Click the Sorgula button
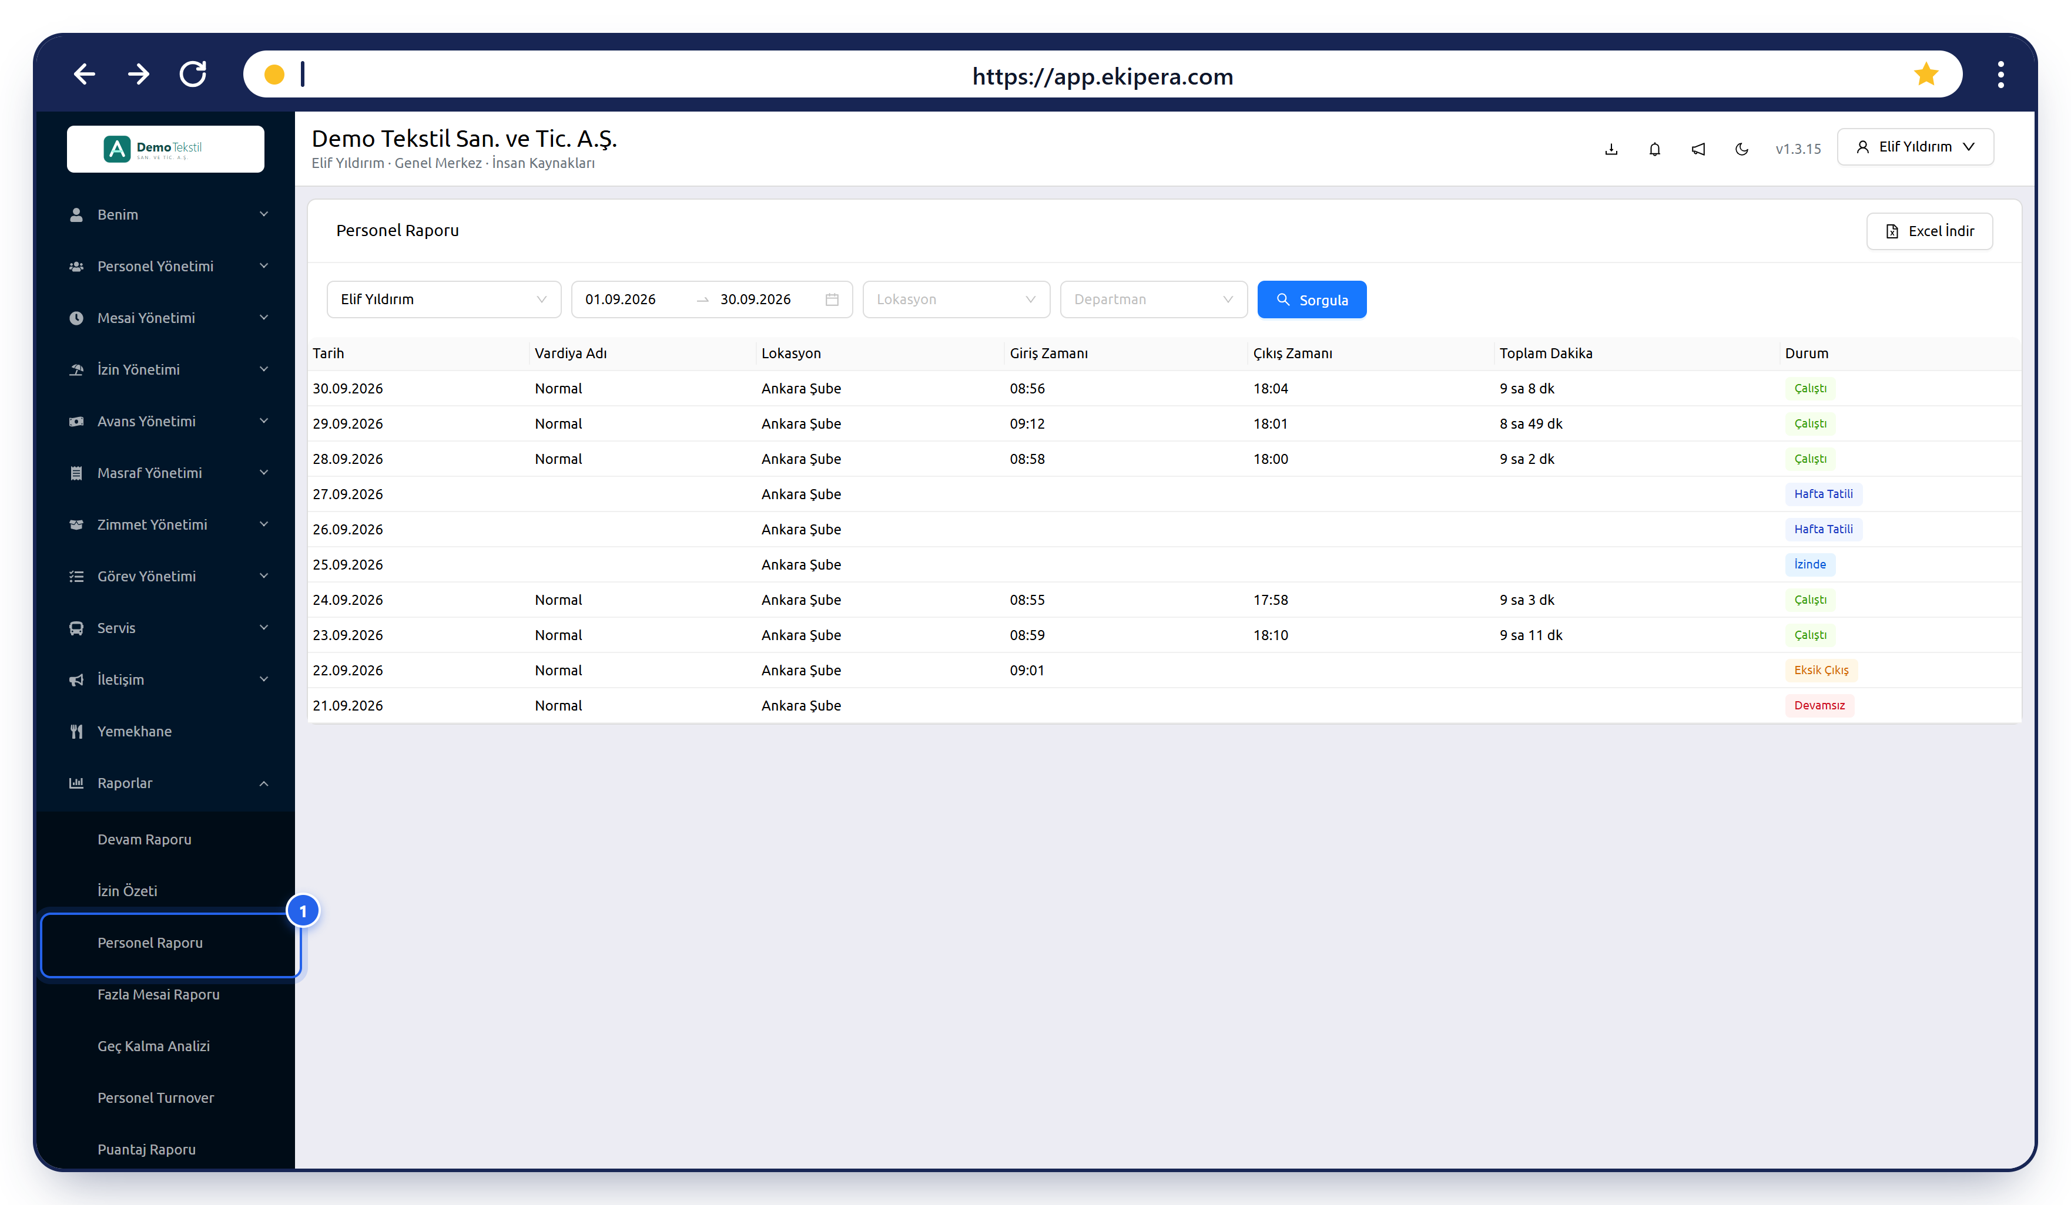The height and width of the screenshot is (1205, 2071). coord(1312,300)
